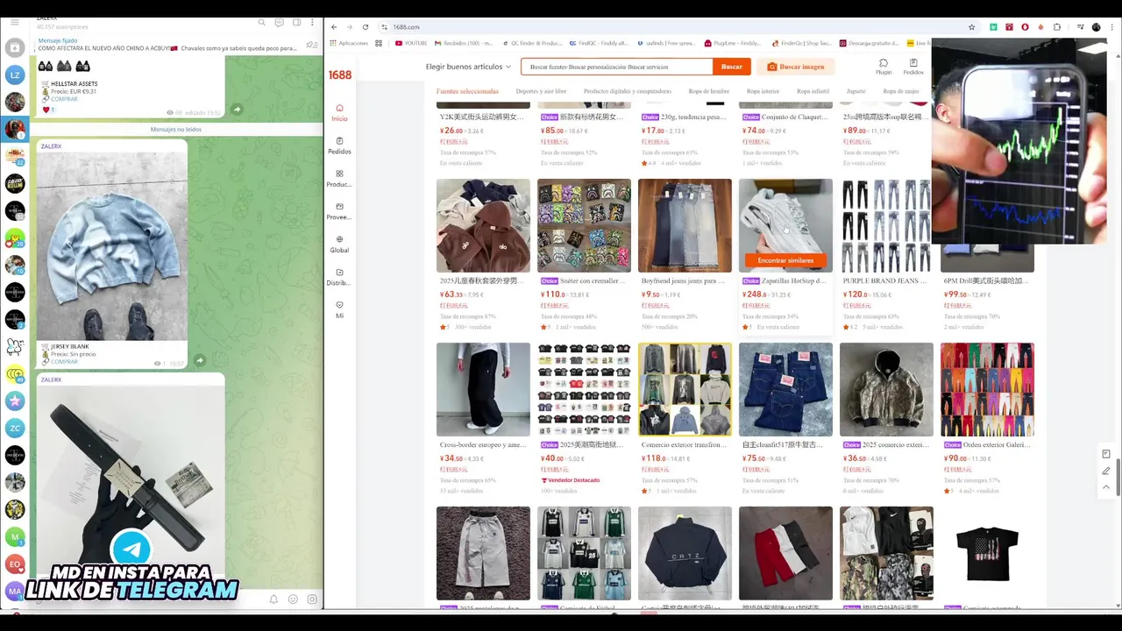Open Distribución in 1688 sidebar
Screen dimensions: 1122x631
(x=339, y=277)
